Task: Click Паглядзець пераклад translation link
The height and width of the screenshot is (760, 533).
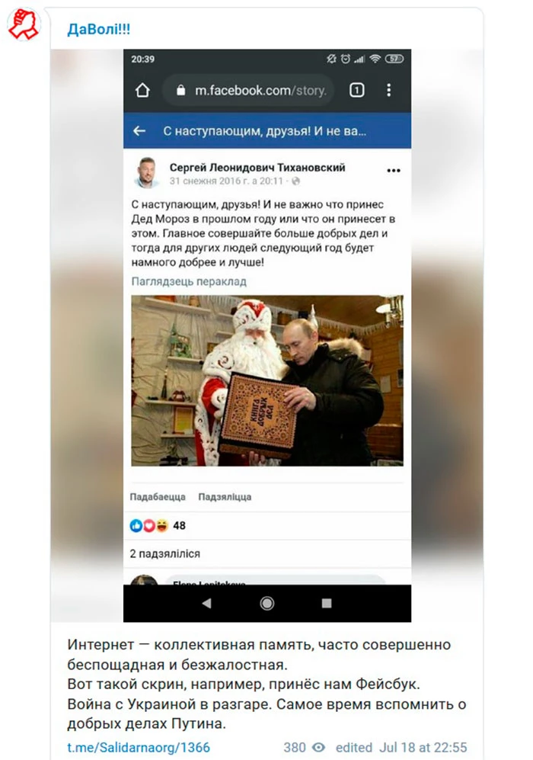Action: click(189, 281)
